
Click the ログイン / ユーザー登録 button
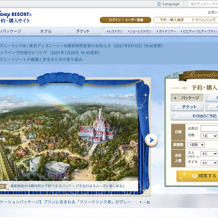tap(125, 20)
